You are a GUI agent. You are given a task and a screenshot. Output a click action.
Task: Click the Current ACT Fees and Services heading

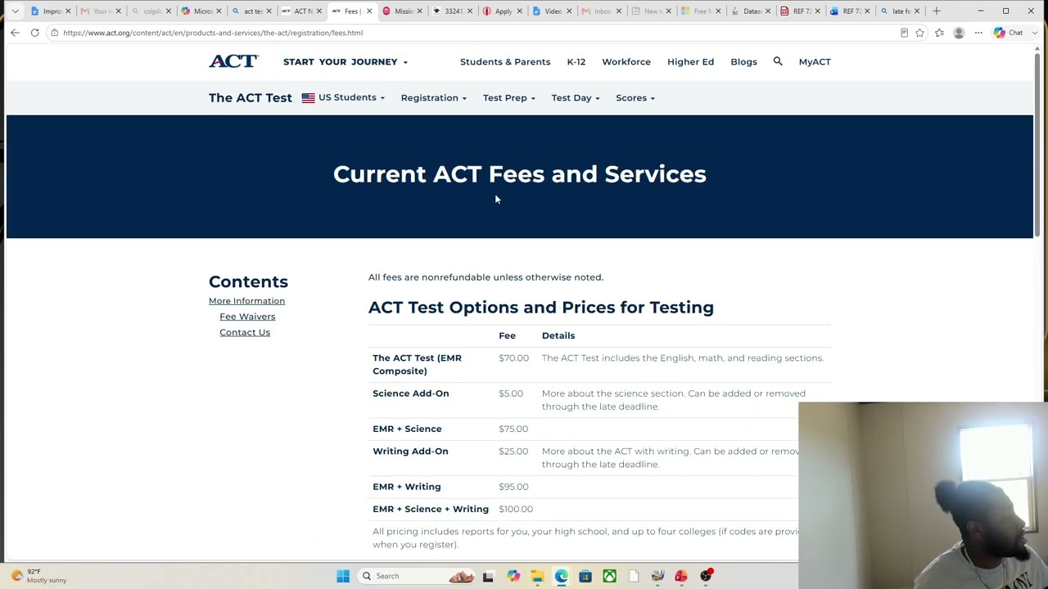point(520,174)
